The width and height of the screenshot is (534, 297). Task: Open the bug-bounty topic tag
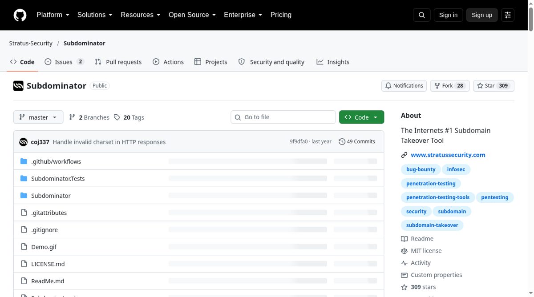[x=421, y=169]
